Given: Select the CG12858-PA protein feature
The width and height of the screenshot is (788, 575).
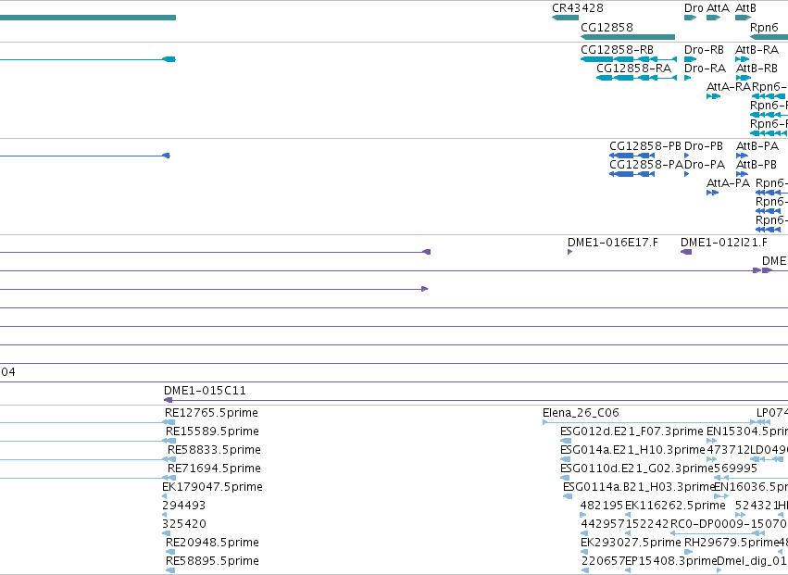Looking at the screenshot, I should [632, 174].
